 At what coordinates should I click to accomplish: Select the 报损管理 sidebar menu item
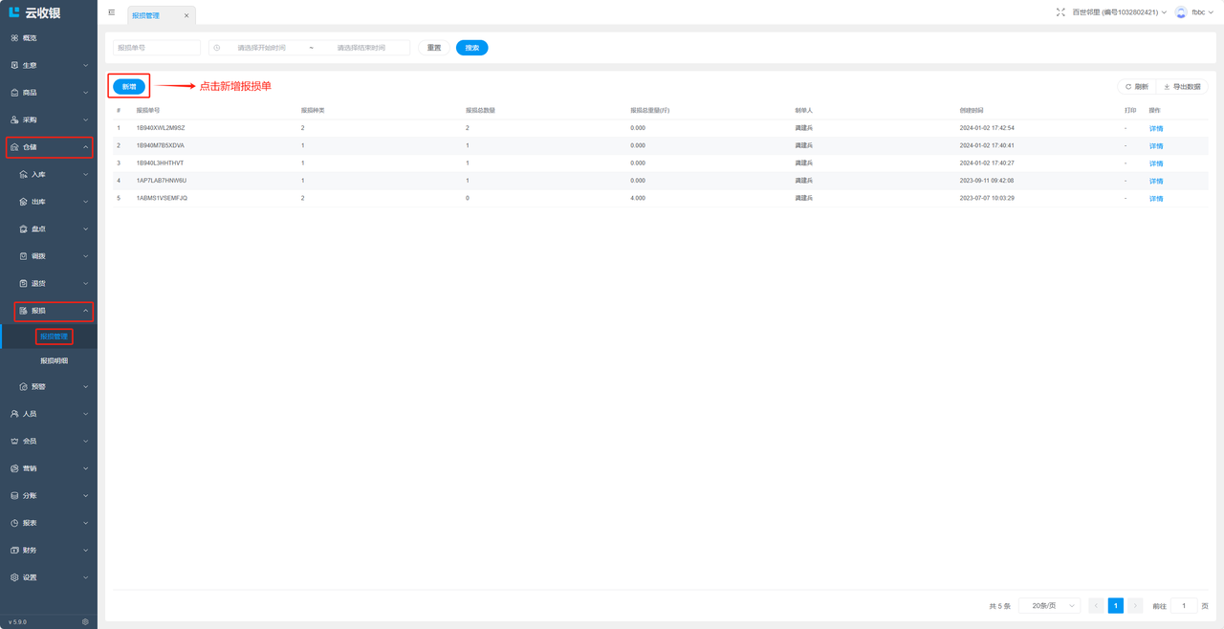click(54, 336)
